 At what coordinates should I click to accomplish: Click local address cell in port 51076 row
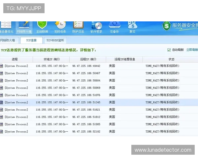52,95
